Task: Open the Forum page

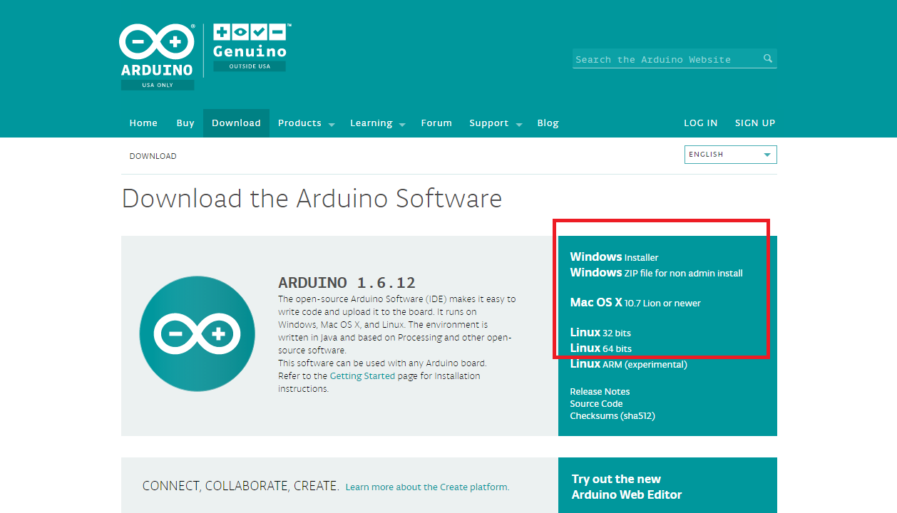Action: click(x=436, y=123)
